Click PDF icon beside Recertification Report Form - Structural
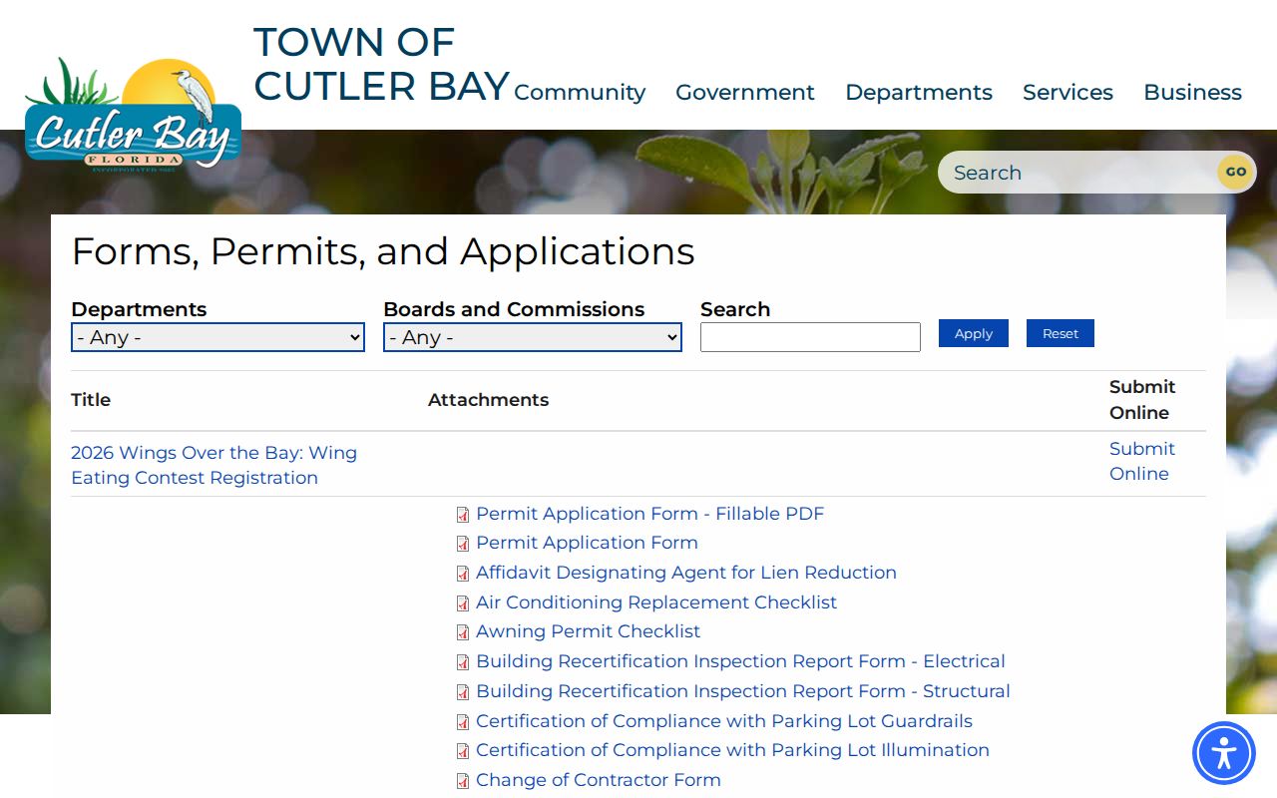Image resolution: width=1277 pixels, height=798 pixels. tap(463, 692)
